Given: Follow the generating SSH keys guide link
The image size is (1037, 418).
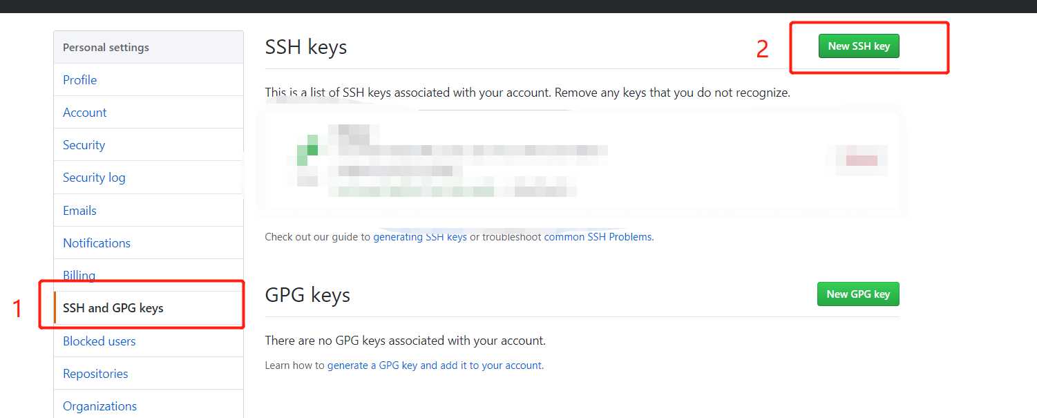Looking at the screenshot, I should (x=420, y=236).
